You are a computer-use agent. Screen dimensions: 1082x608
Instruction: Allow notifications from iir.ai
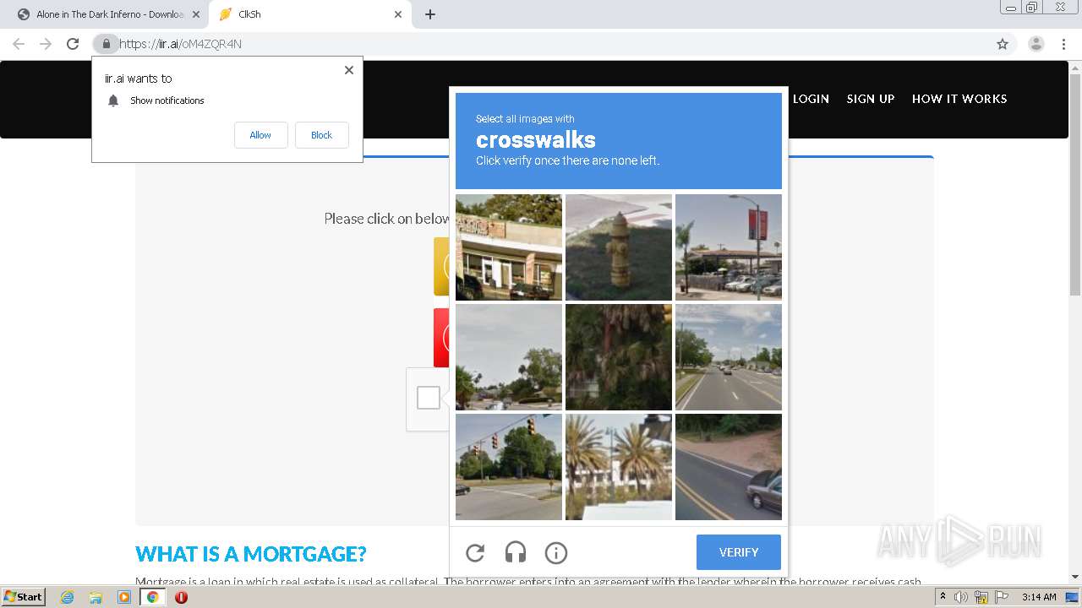pyautogui.click(x=260, y=135)
